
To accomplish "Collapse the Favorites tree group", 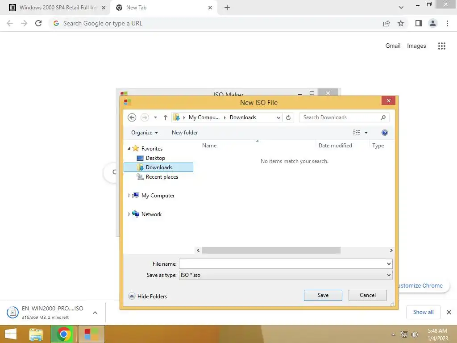I will coord(129,148).
